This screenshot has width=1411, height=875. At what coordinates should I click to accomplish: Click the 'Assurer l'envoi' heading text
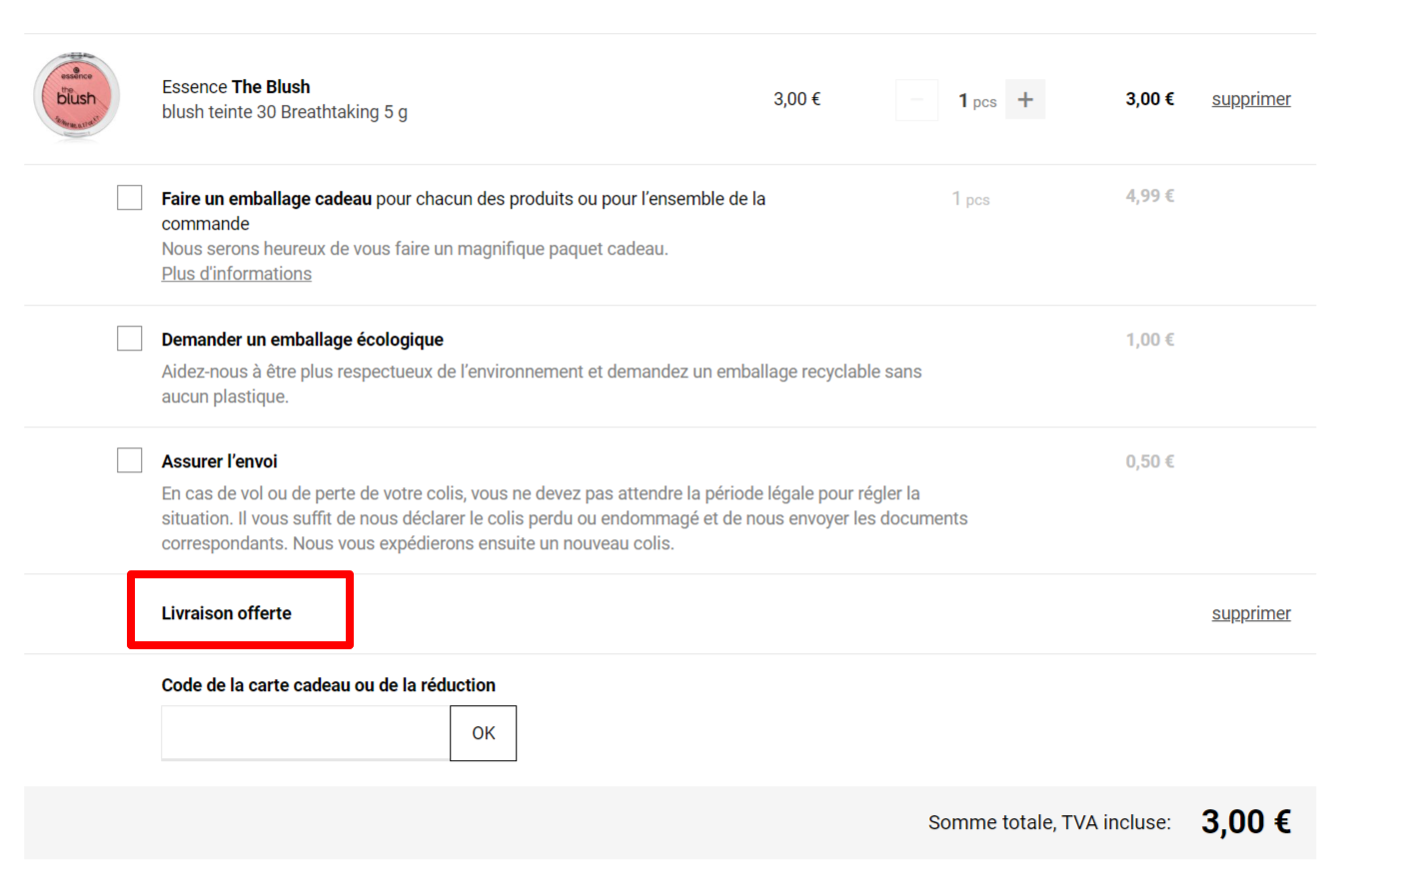click(x=220, y=461)
